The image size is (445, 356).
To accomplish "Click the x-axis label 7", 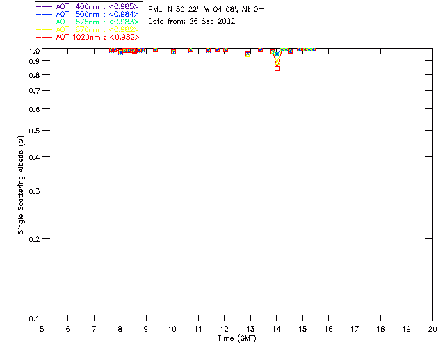I will point(94,329).
